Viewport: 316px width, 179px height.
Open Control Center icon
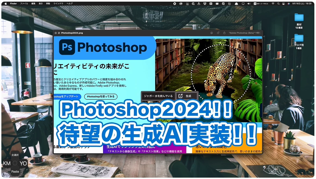tap(284, 4)
